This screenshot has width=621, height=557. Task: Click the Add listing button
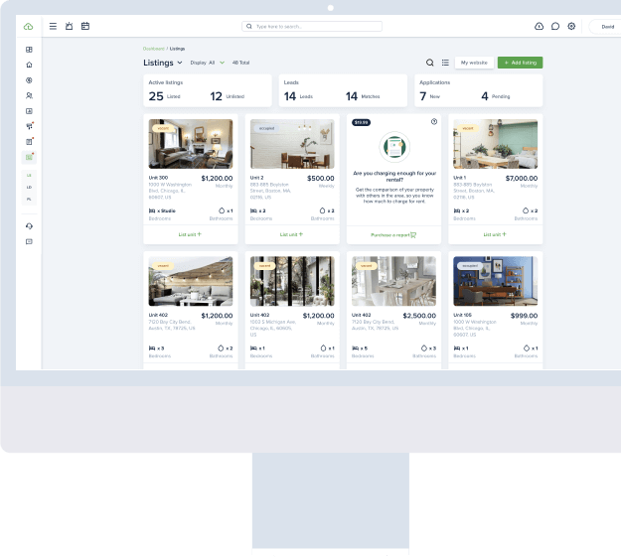coord(520,63)
